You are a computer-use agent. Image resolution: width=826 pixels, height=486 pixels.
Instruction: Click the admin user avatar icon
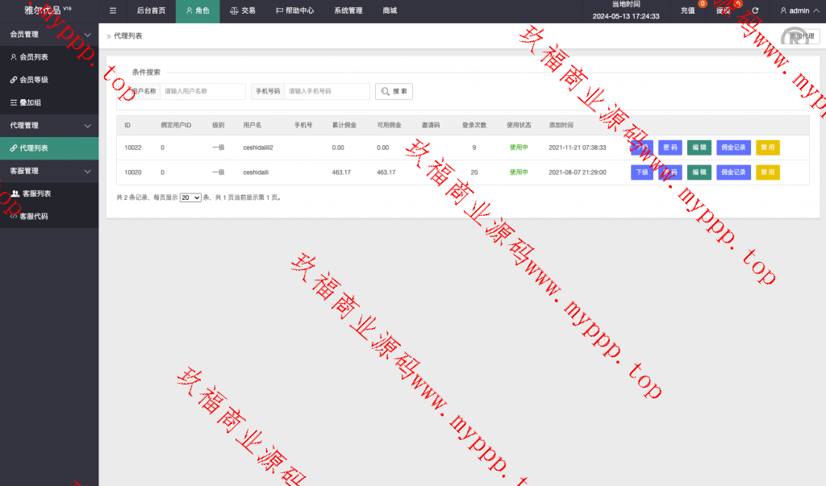783,11
